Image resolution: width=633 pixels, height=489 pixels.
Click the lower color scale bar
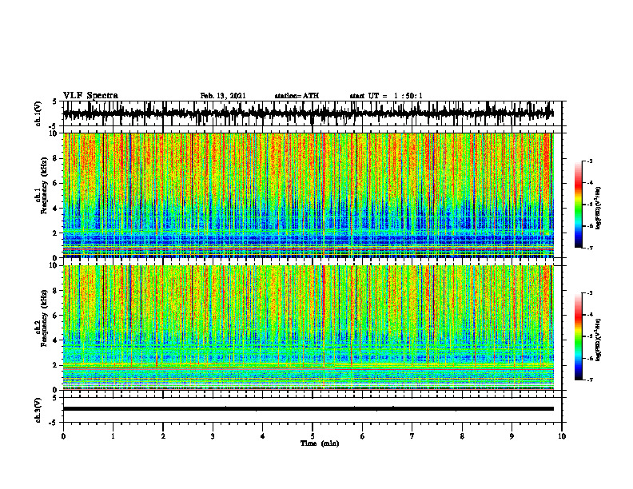point(578,336)
